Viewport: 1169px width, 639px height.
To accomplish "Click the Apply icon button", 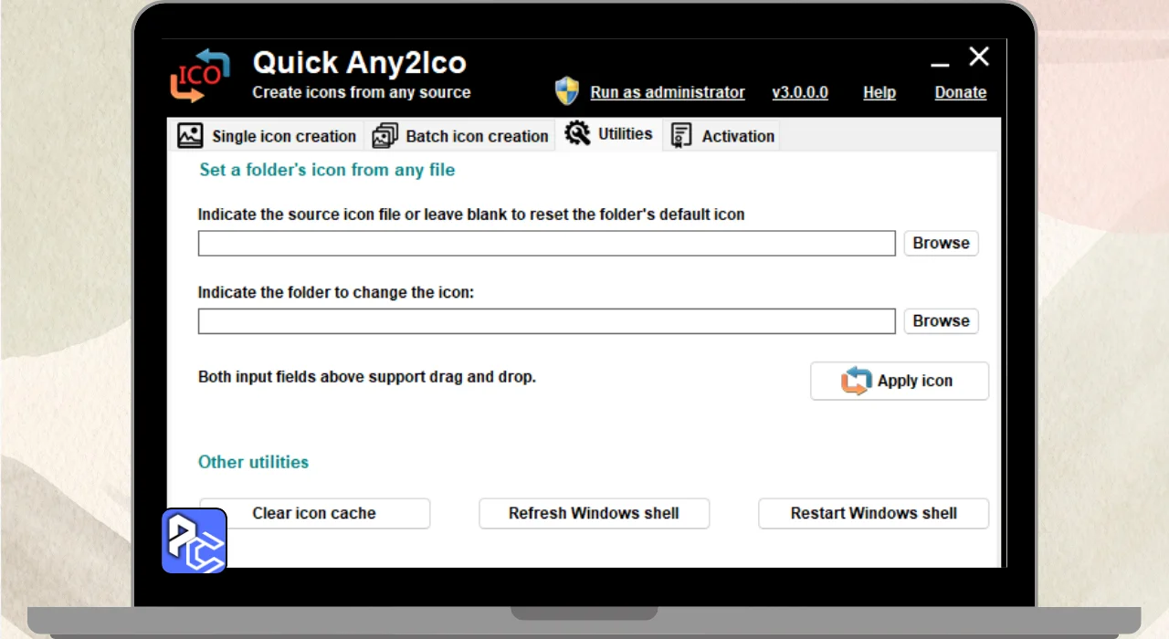I will 900,381.
